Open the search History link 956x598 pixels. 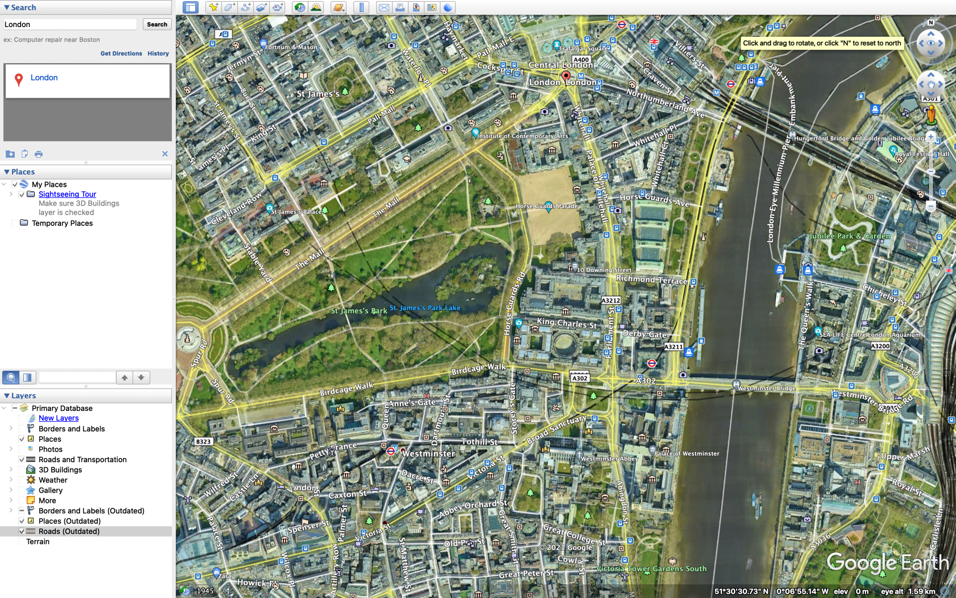click(x=158, y=54)
